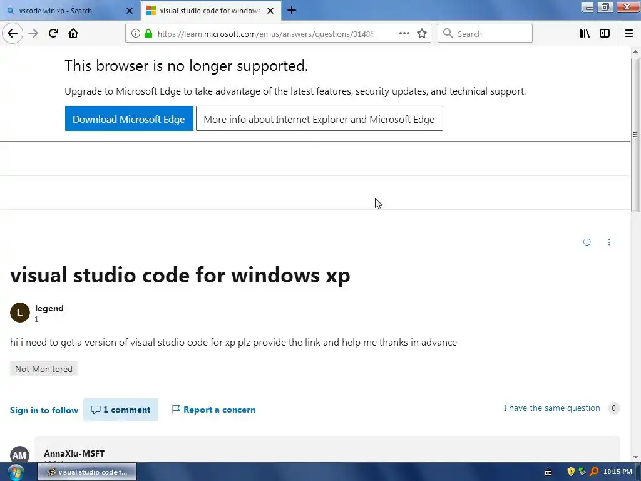
Task: Show site information icon in address bar
Action: click(136, 33)
